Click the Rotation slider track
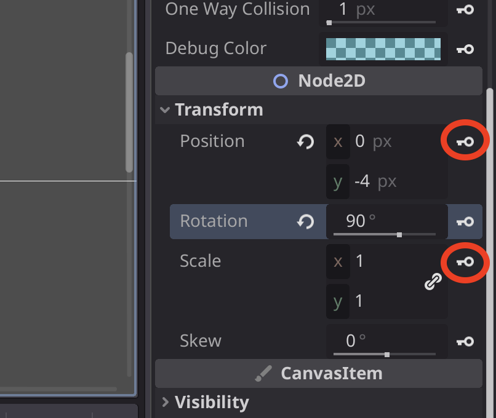This screenshot has height=418, width=496. (384, 234)
